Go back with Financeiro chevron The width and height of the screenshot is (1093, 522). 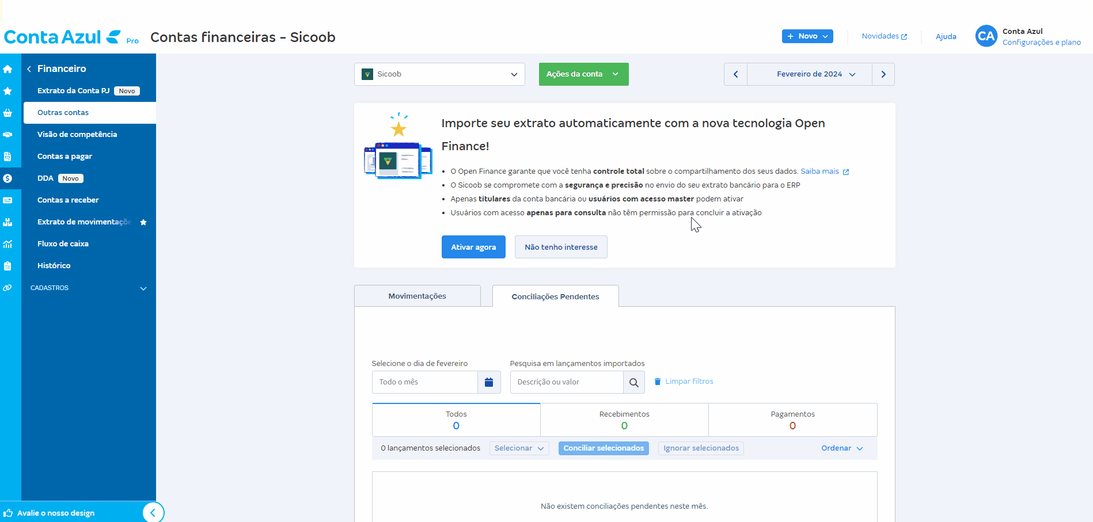(x=29, y=69)
